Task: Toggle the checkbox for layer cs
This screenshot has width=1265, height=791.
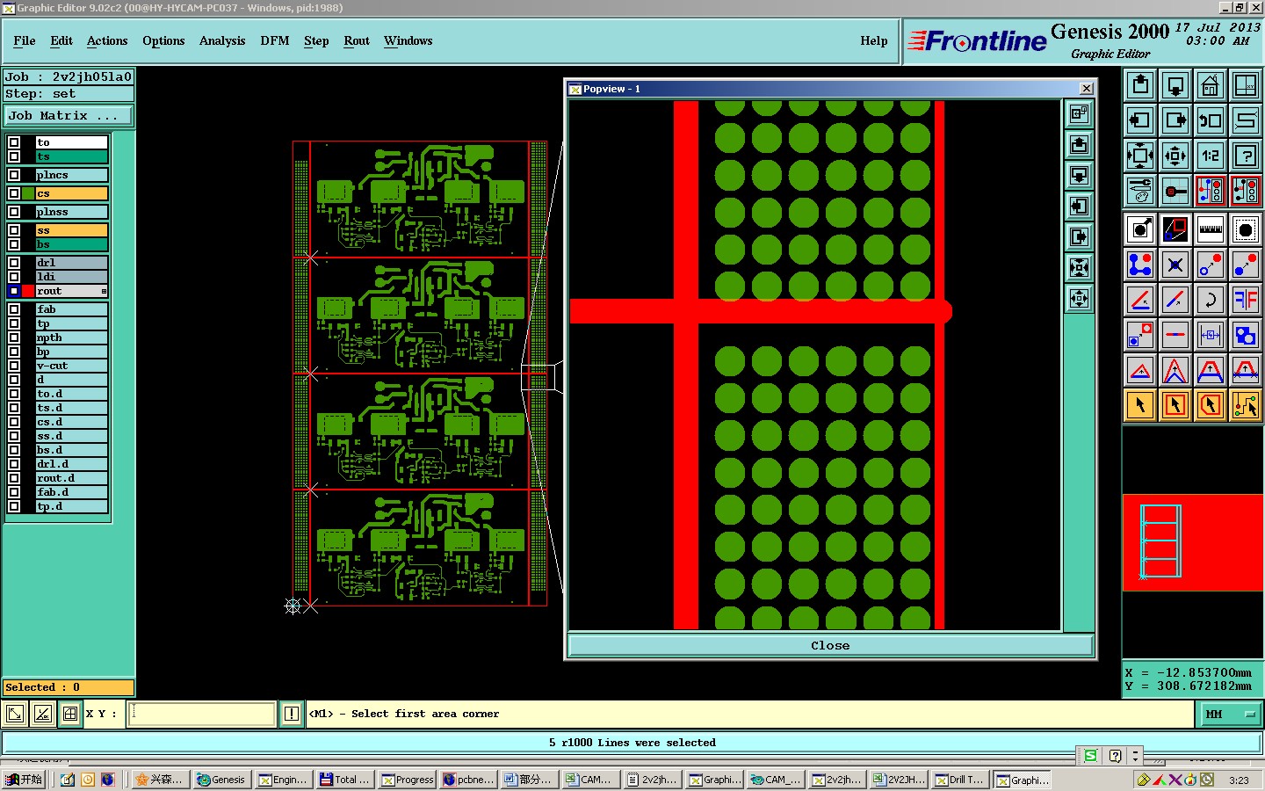Action: tap(14, 193)
